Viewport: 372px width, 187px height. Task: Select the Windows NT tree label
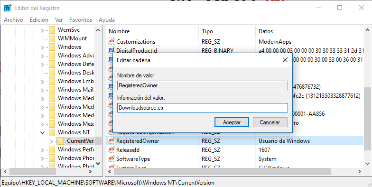pyautogui.click(x=74, y=132)
